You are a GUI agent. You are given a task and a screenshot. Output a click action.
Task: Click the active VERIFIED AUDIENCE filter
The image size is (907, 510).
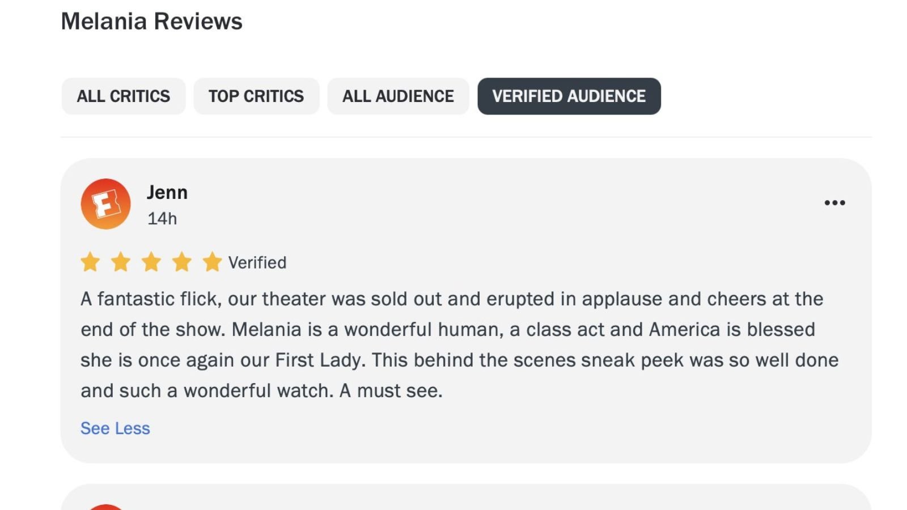tap(569, 96)
